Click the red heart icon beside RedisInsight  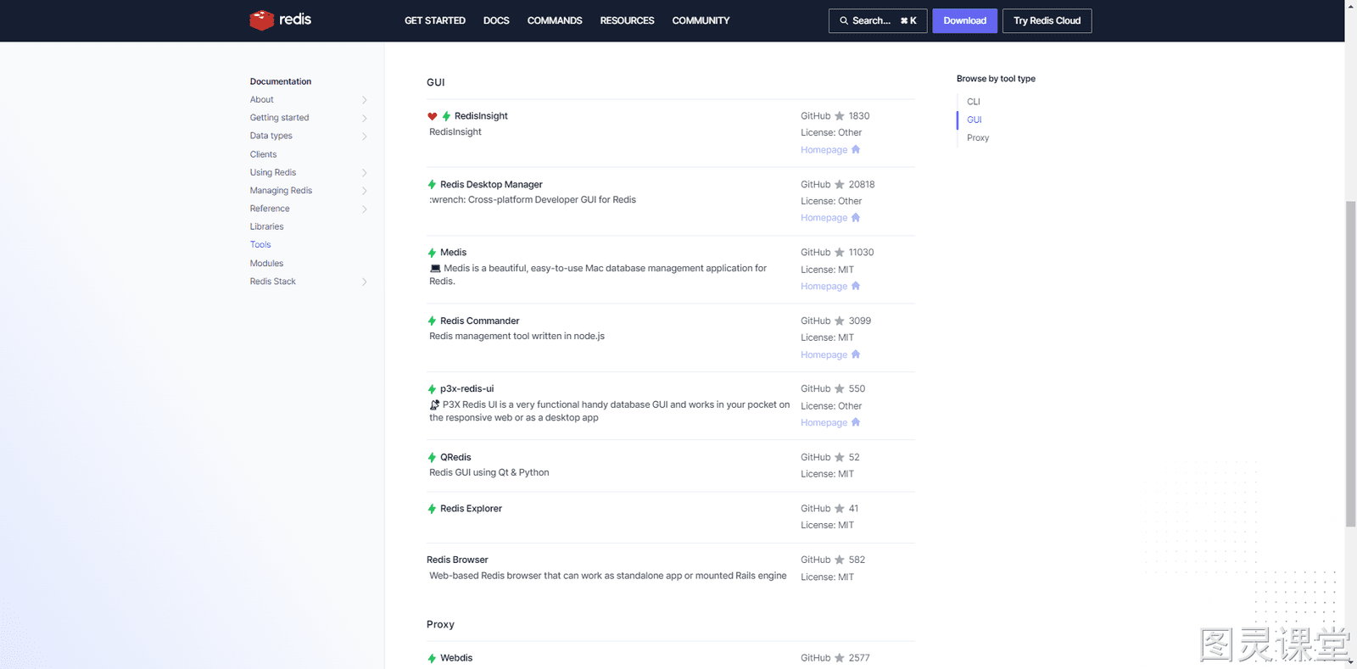[x=433, y=116]
